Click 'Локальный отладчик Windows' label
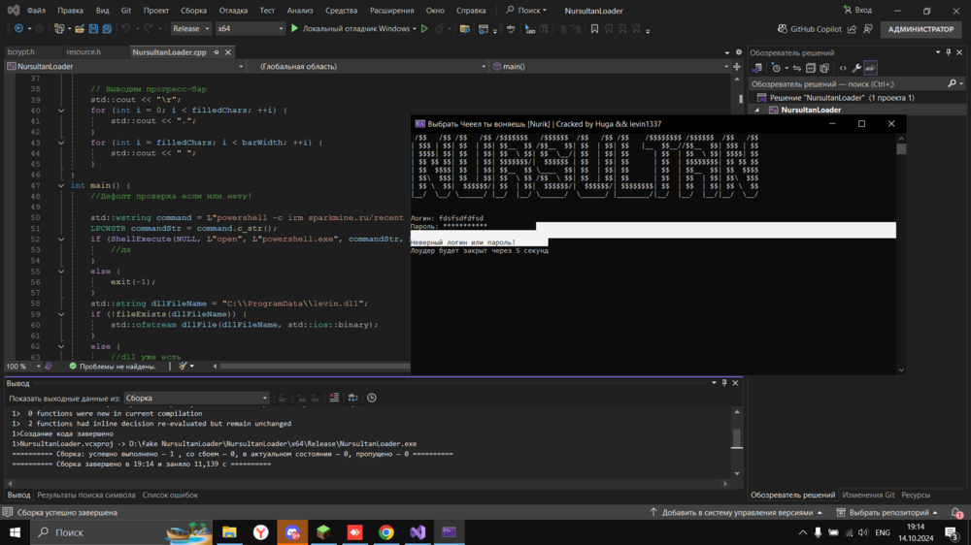Screen dimensions: 971x545 pos(356,28)
